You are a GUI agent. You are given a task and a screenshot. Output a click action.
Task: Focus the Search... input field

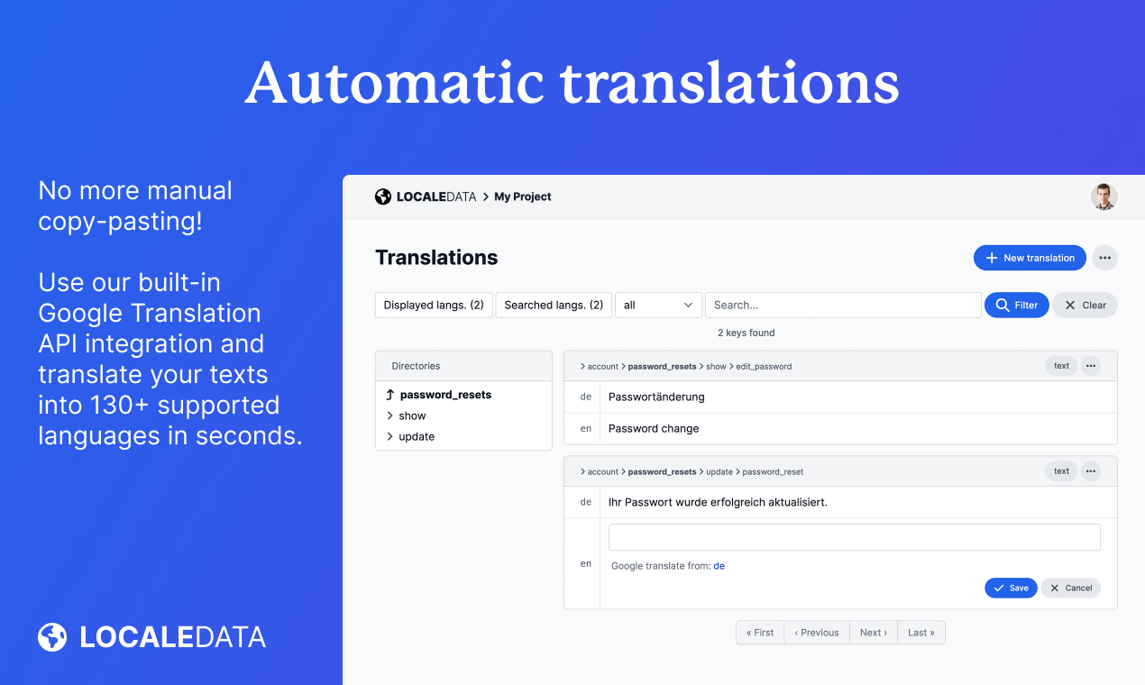tap(843, 305)
